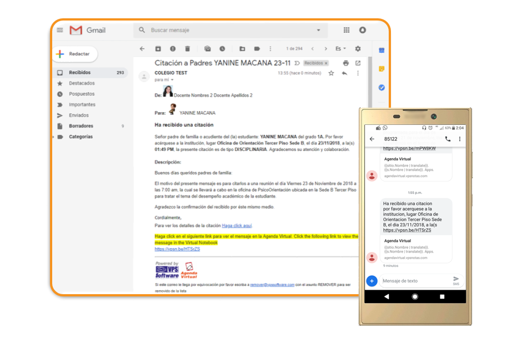517x343 pixels.
Task: Show older message arrow
Action: tap(326, 49)
